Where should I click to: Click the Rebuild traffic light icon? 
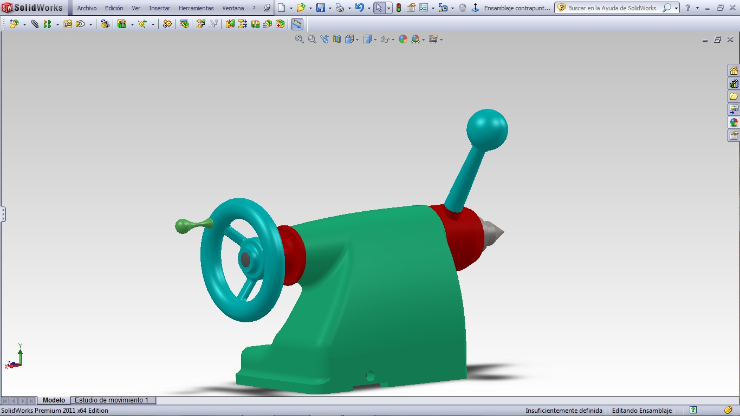tap(399, 8)
